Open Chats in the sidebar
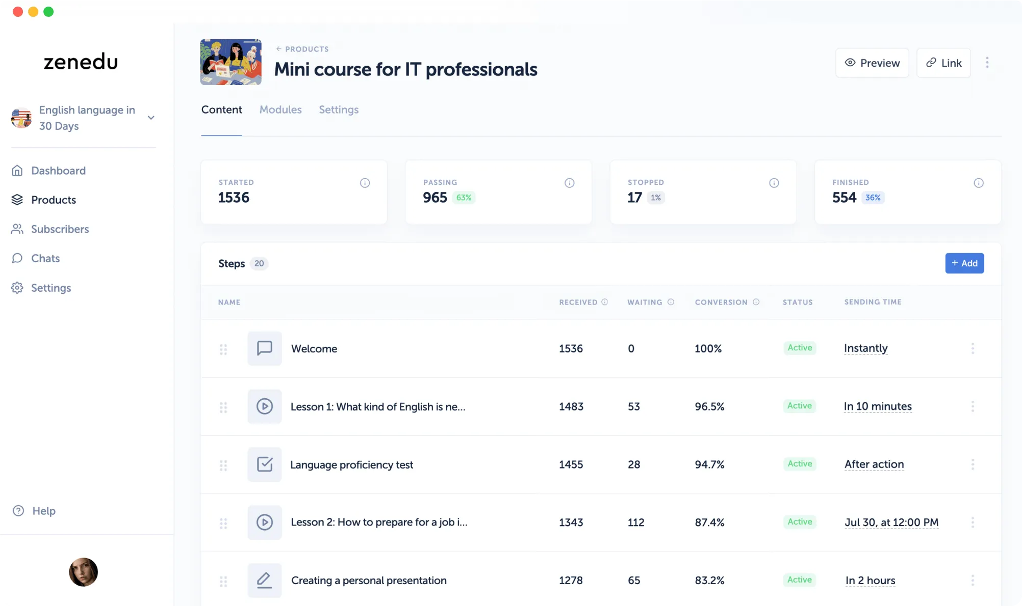This screenshot has height=606, width=1022. 45,258
